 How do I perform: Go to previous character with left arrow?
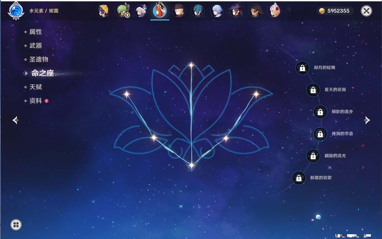point(15,120)
